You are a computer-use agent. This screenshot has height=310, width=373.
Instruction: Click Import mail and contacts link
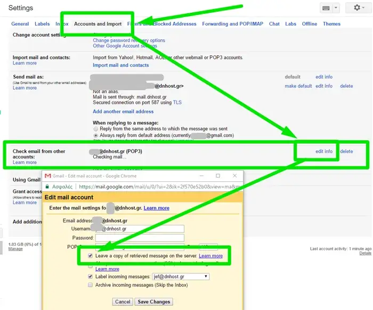[x=121, y=65]
